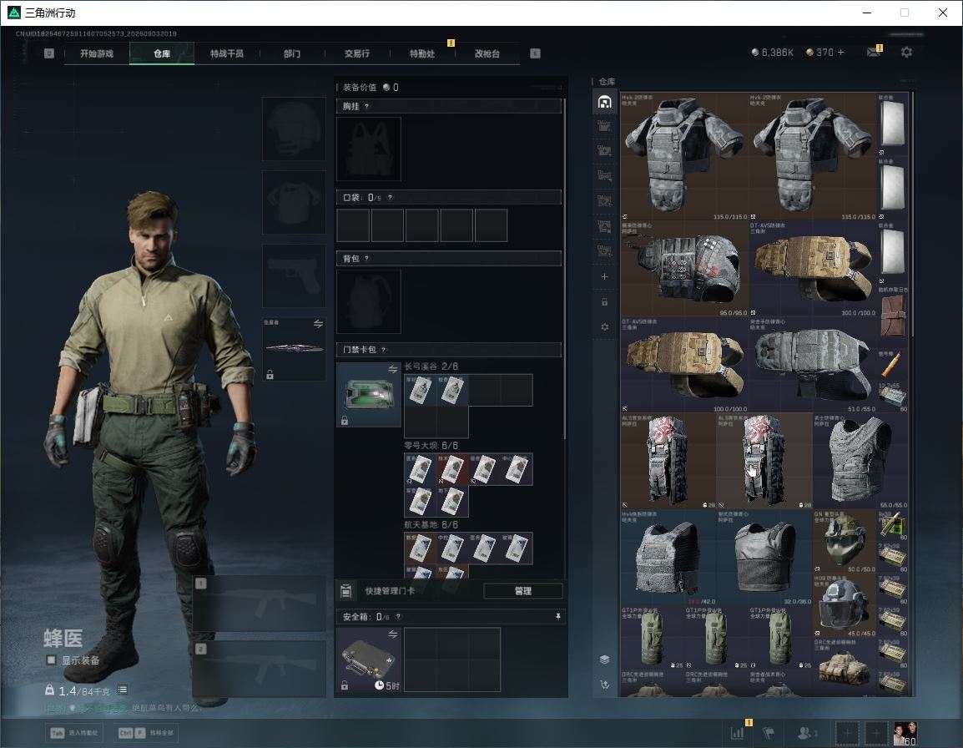Open the mail envelope icon

tap(874, 53)
